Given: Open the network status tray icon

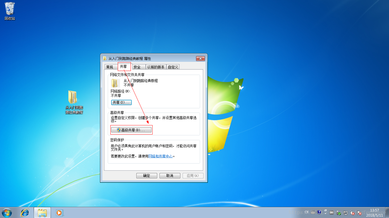Looking at the screenshot, I should click(x=346, y=213).
